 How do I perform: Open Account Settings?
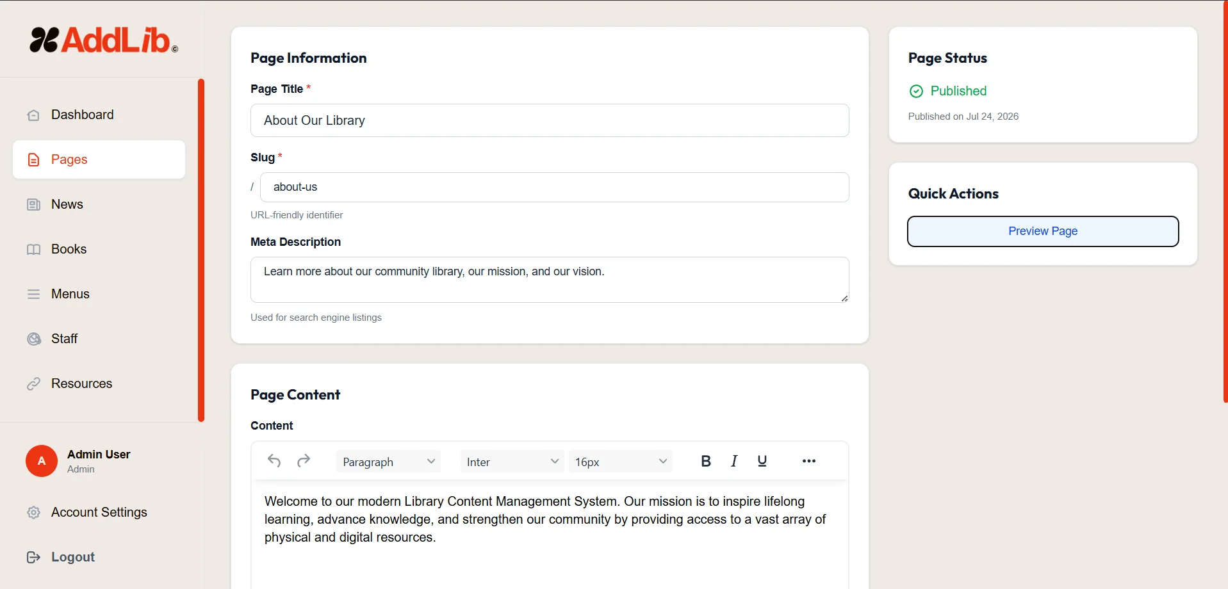click(x=99, y=512)
